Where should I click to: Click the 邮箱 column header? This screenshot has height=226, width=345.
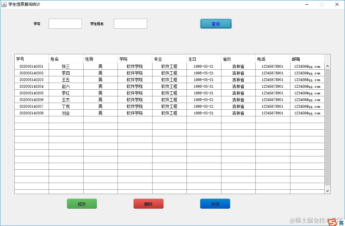point(307,59)
